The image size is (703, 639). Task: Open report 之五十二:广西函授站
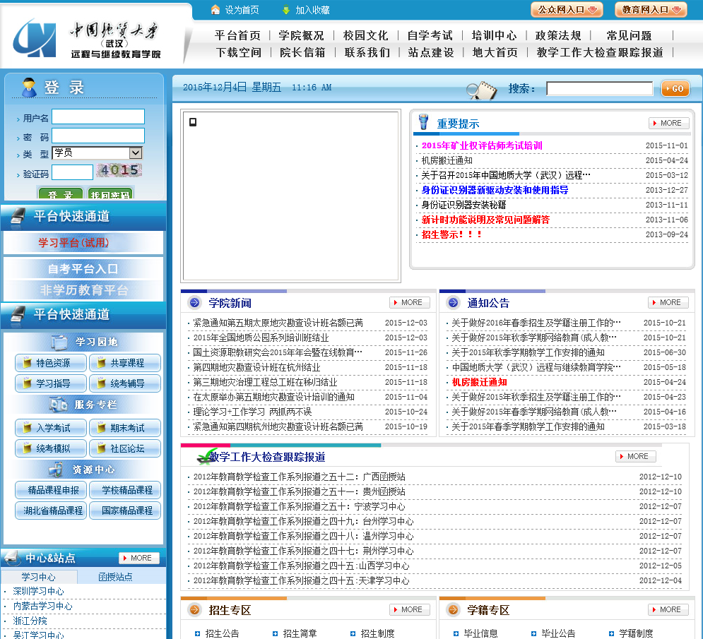(x=299, y=477)
